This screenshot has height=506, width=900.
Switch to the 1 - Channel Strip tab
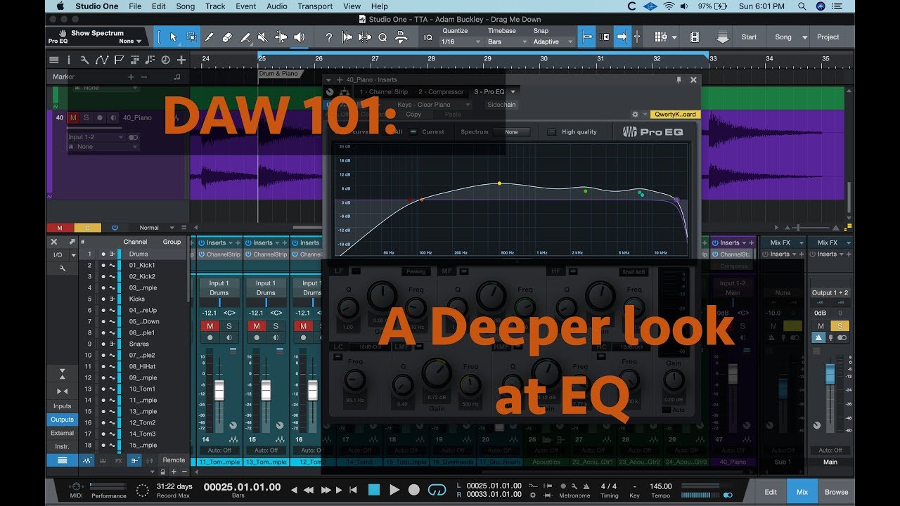coord(383,91)
